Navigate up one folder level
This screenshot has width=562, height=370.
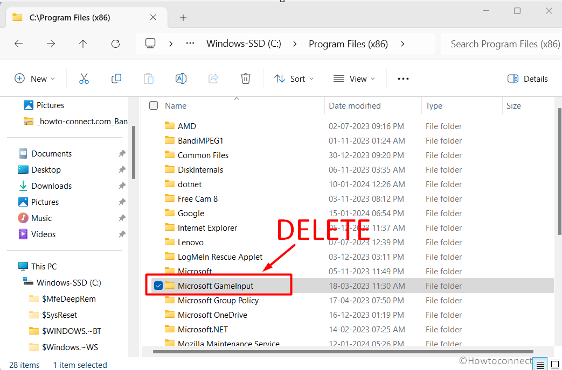(83, 44)
